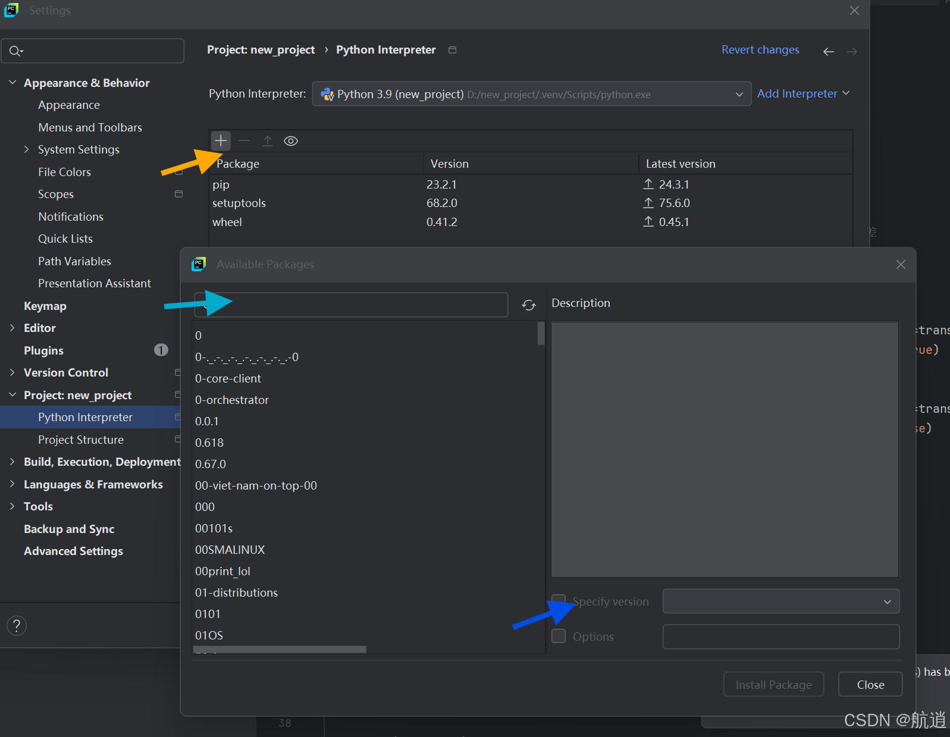Click the Project: new_project breadcrumb
Image resolution: width=950 pixels, height=737 pixels.
tap(261, 50)
